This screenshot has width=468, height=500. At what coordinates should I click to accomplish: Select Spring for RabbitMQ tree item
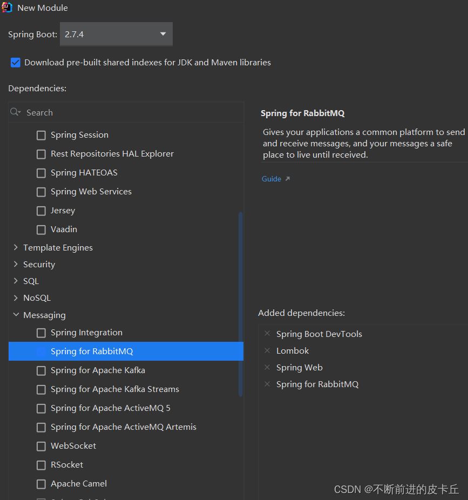tap(92, 351)
